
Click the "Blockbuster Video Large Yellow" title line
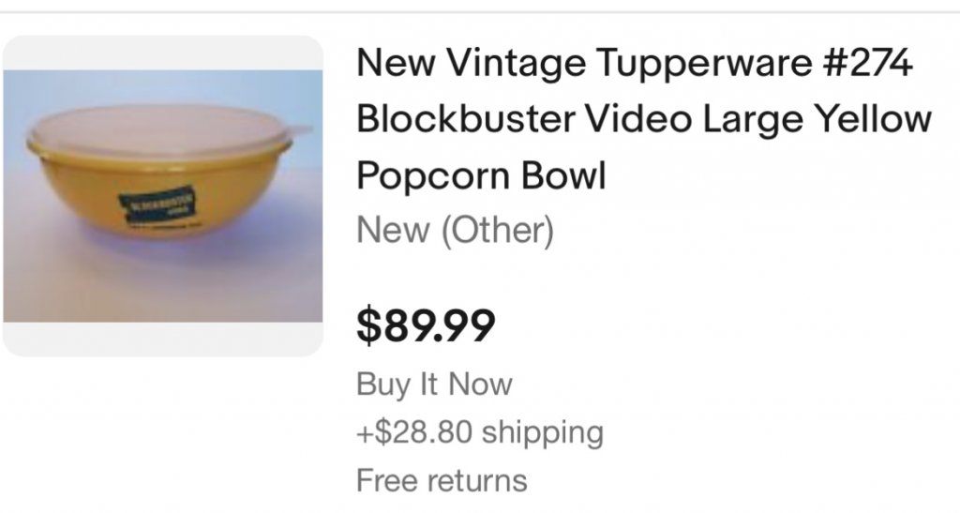(645, 120)
